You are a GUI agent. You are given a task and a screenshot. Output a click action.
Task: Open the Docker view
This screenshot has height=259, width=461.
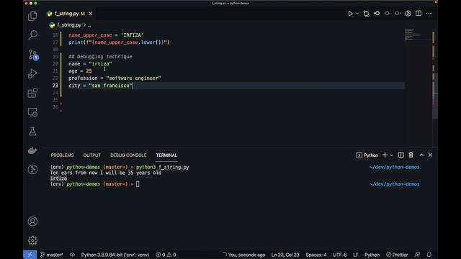click(x=32, y=150)
